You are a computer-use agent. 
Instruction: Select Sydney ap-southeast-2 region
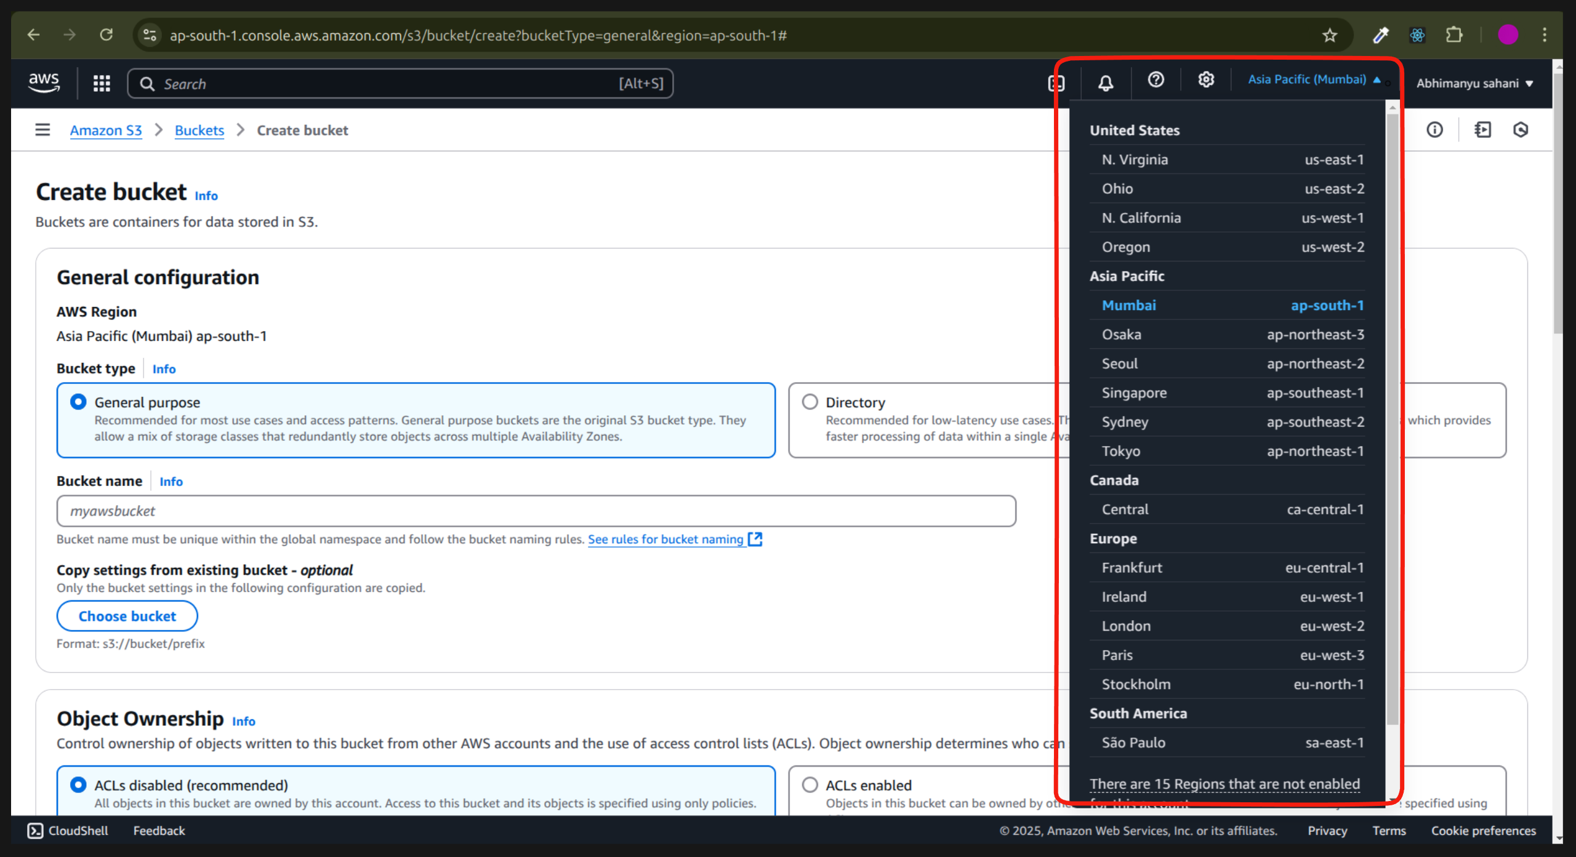pyautogui.click(x=1227, y=421)
